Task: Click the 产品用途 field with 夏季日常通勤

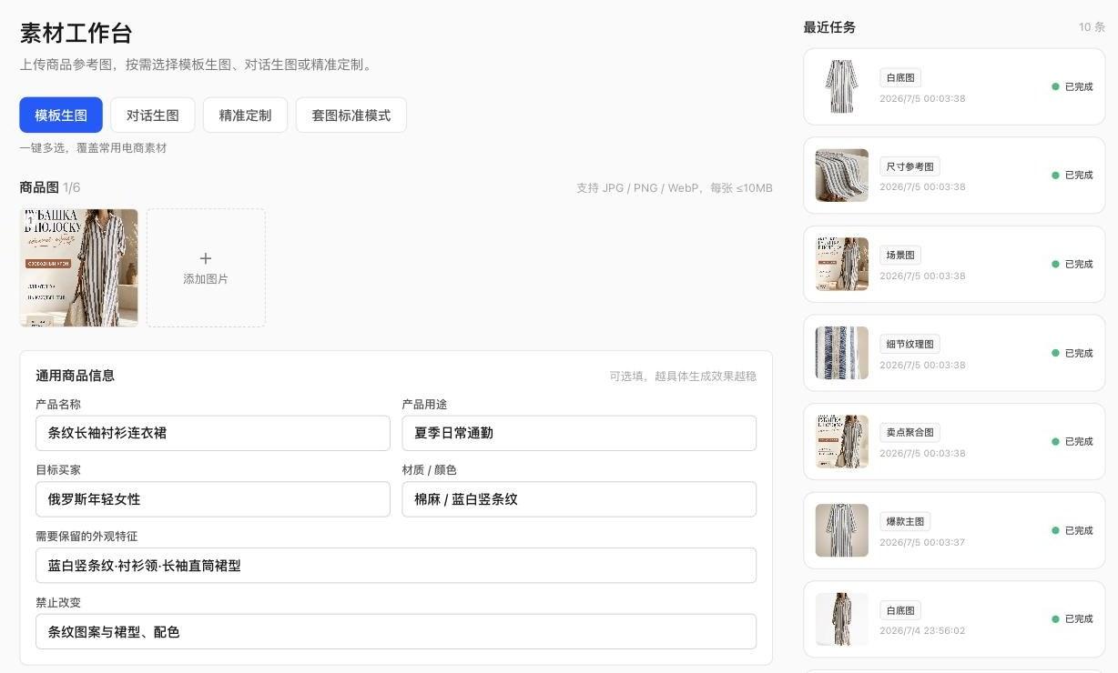Action: [579, 433]
